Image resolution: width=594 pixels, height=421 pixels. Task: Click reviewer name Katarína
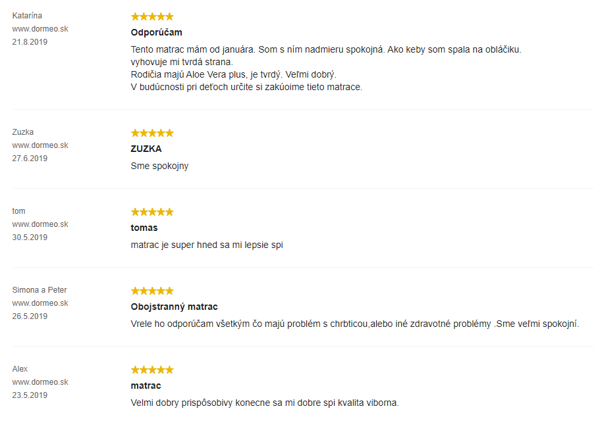27,16
